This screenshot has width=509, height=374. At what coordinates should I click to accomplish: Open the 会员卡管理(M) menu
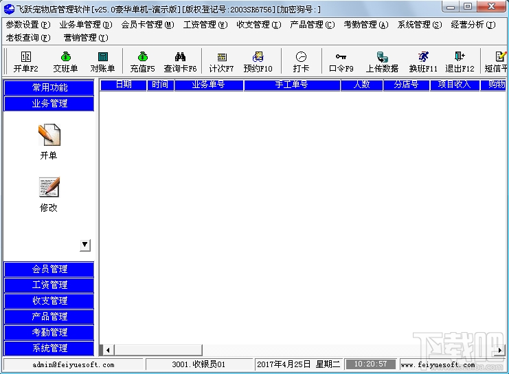pyautogui.click(x=148, y=25)
